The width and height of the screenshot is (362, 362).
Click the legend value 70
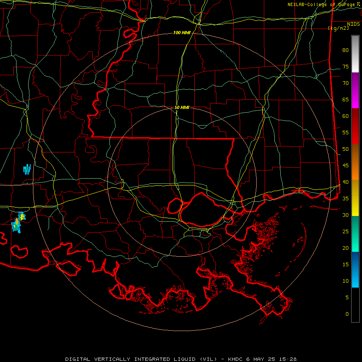pyautogui.click(x=346, y=83)
